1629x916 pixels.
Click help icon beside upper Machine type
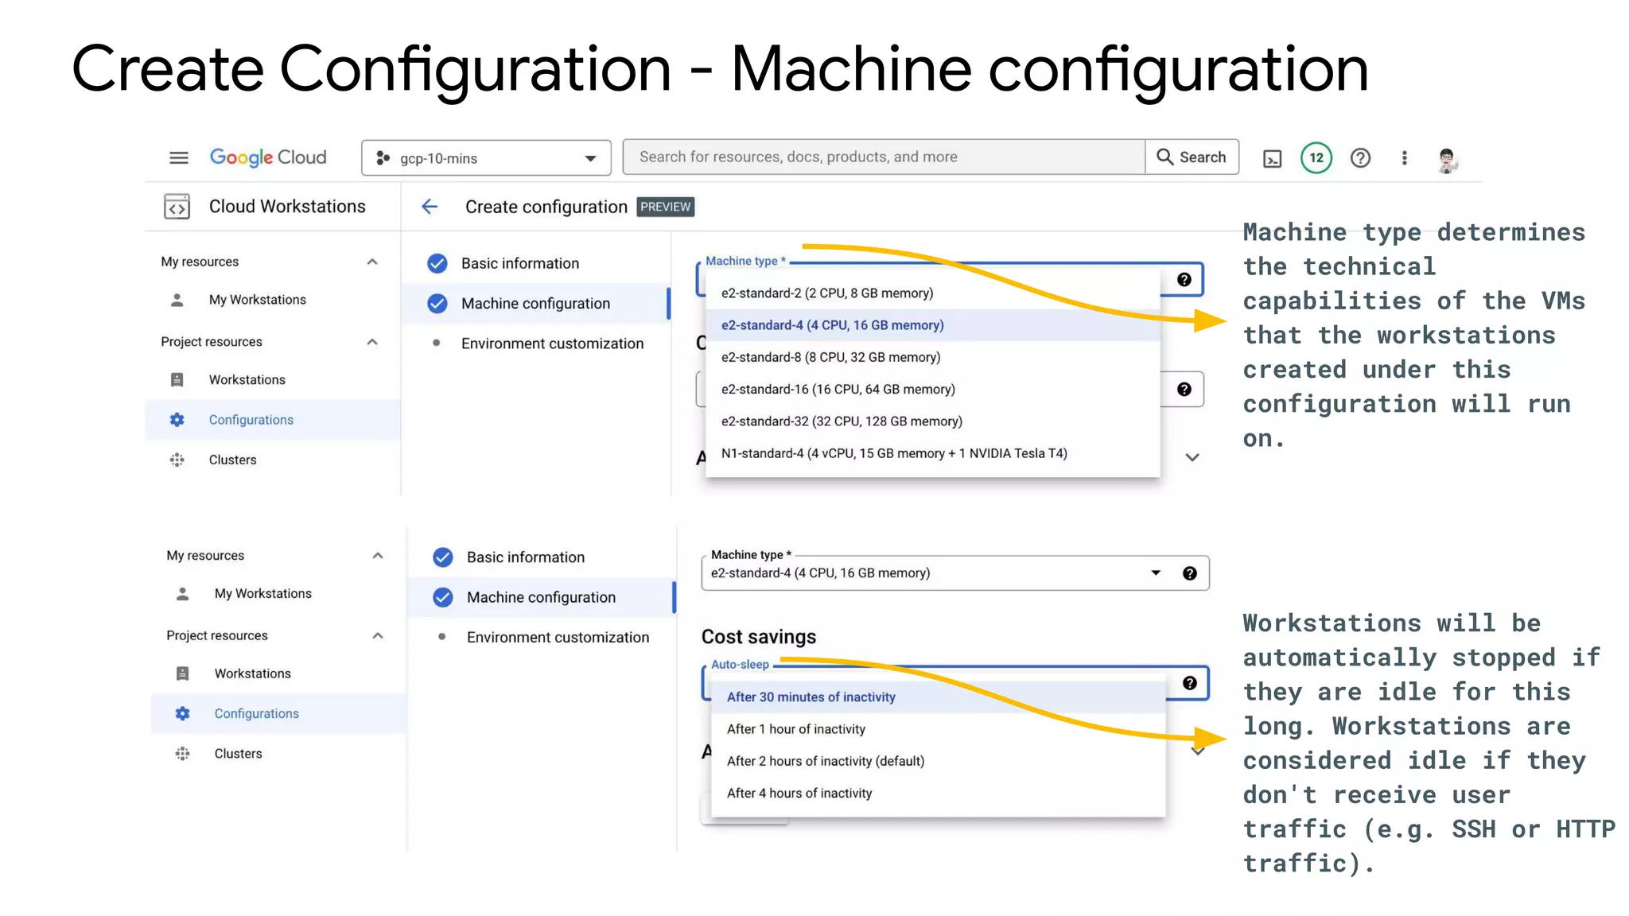coord(1184,280)
